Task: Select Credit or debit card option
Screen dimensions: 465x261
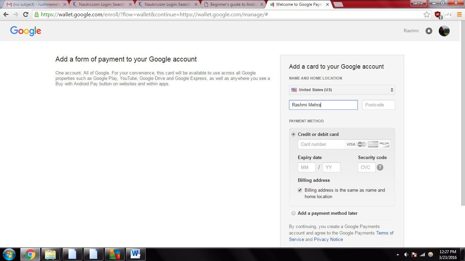Action: [x=293, y=134]
